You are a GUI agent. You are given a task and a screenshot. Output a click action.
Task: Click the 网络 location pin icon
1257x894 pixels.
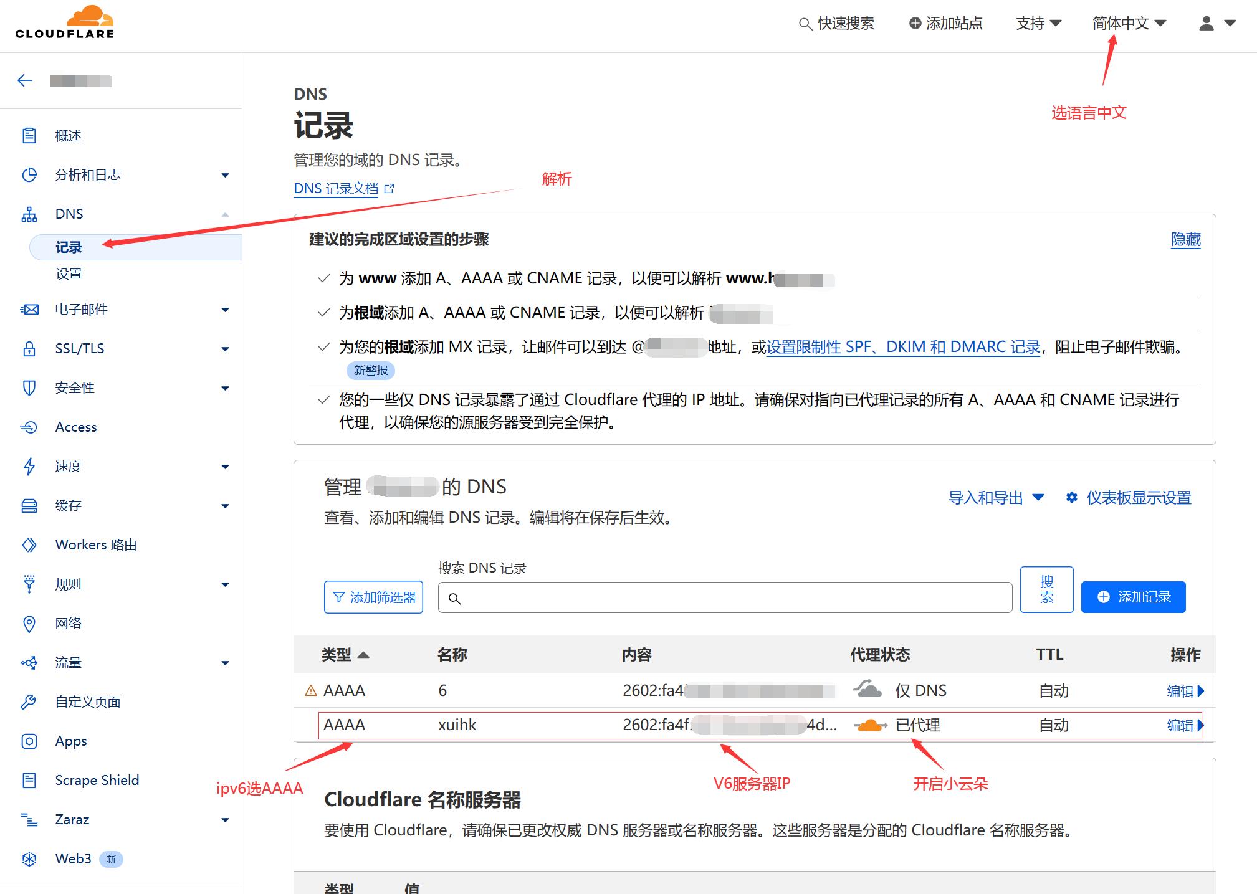click(29, 624)
